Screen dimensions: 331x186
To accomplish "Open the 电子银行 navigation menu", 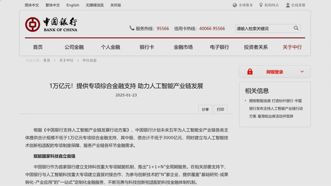I will [x=219, y=47].
